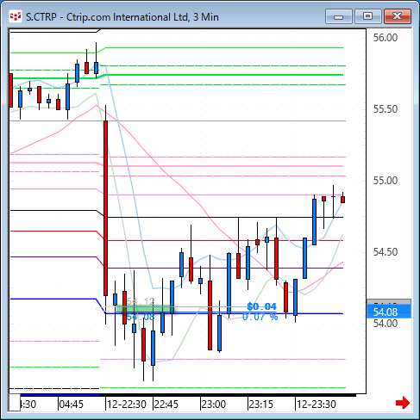
Task: Click the 55.00 price axis label
Action: coord(386,181)
